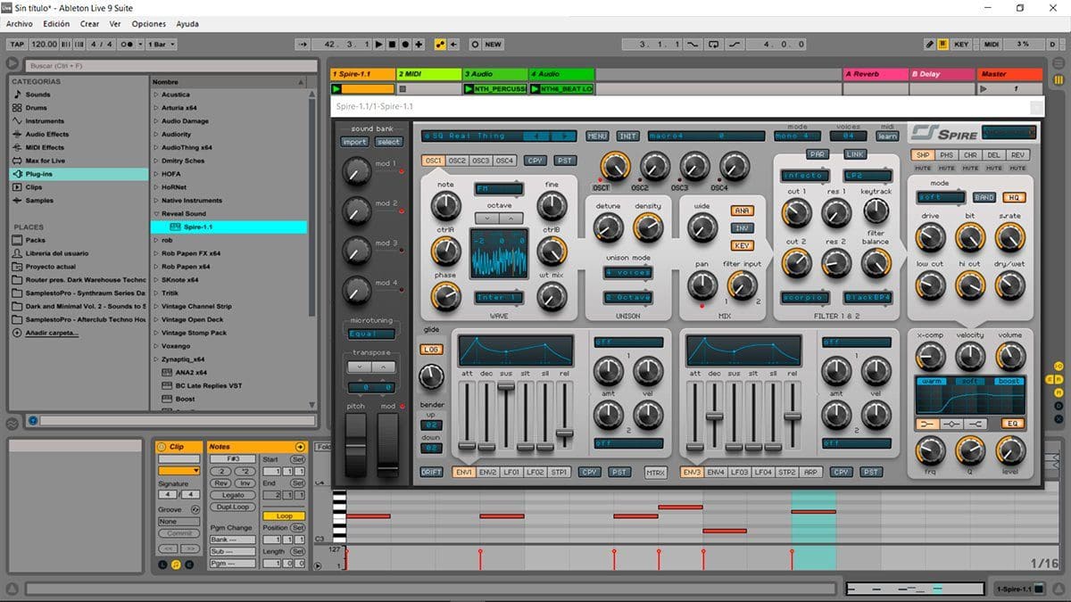Switch to Spire OSC2 tab
Screen dimensions: 1071x602
point(457,161)
